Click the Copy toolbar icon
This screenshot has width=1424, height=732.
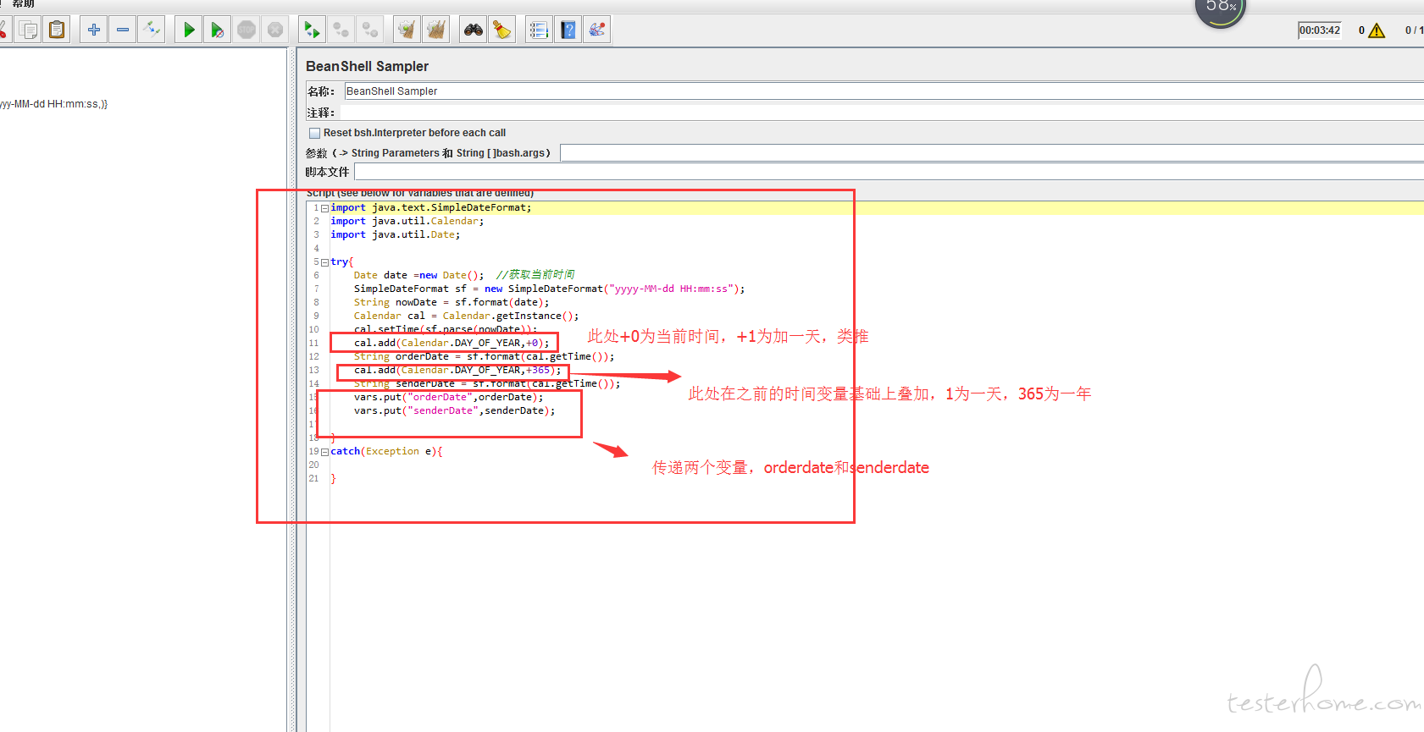[x=28, y=30]
